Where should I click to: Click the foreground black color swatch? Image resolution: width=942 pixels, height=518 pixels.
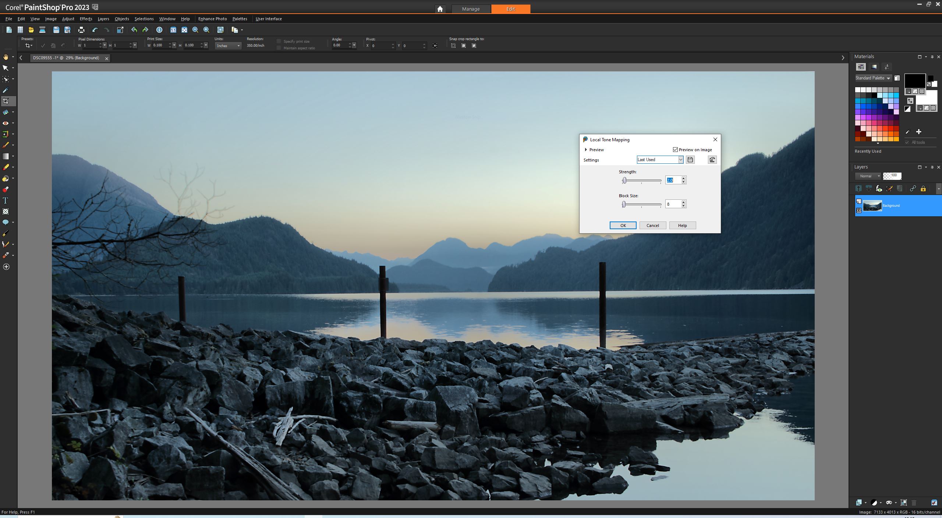(915, 80)
